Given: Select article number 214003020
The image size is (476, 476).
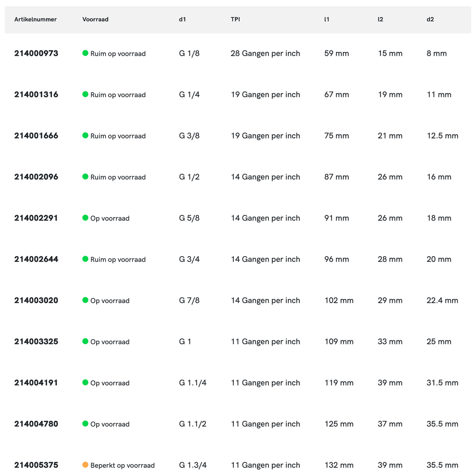Looking at the screenshot, I should tap(36, 300).
